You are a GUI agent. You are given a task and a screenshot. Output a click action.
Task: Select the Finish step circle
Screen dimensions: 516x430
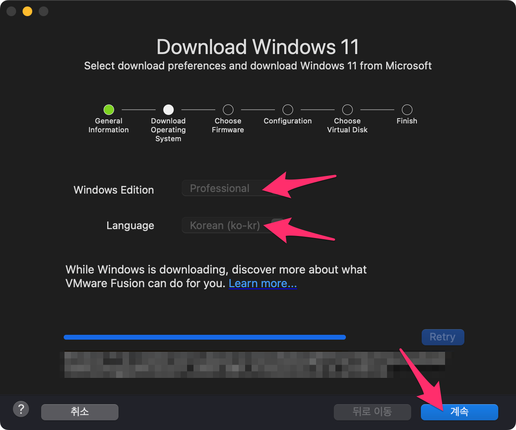[407, 110]
